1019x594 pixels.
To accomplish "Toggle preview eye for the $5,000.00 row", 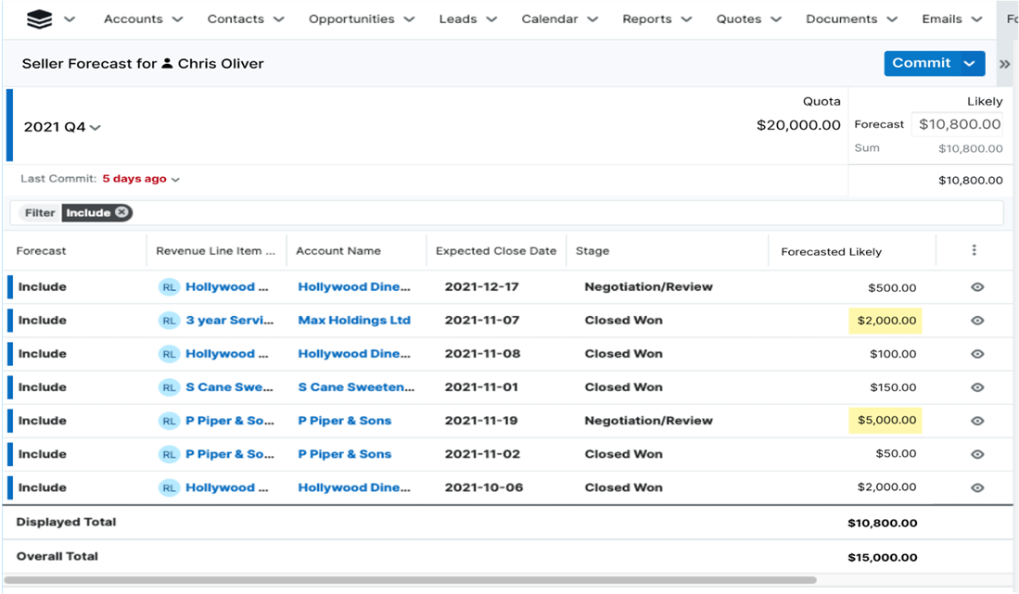I will tap(977, 421).
